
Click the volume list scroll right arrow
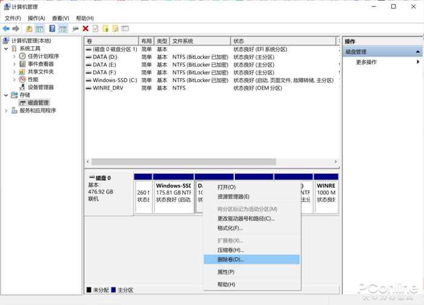[336, 161]
